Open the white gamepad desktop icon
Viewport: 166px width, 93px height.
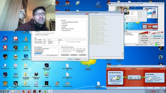(47, 74)
